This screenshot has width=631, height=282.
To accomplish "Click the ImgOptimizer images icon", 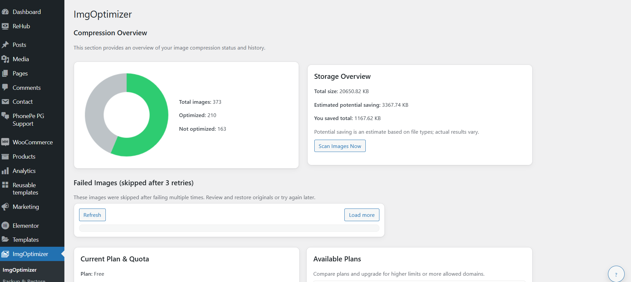I will [x=5, y=254].
